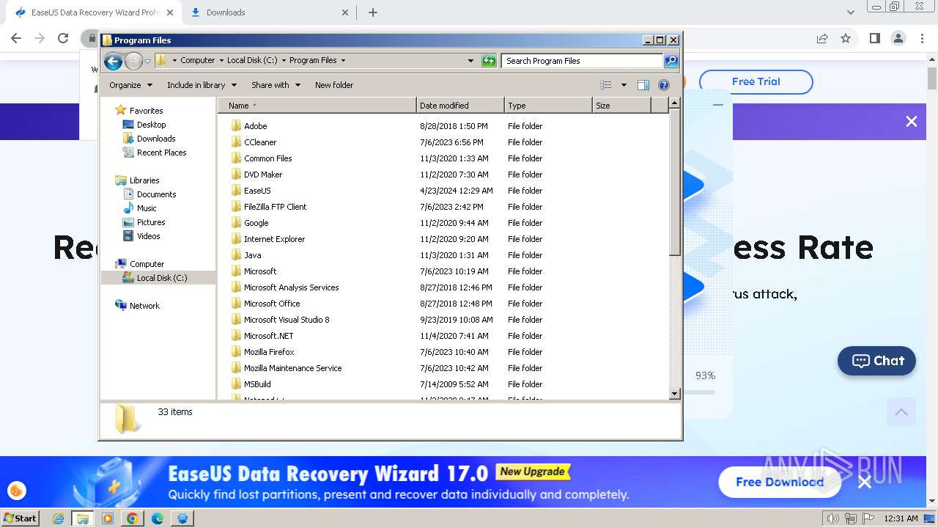Open the Organize menu
This screenshot has height=528, width=938.
(130, 85)
